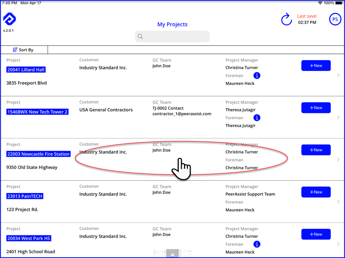The width and height of the screenshot is (345, 258).
Task: Click contractor_1@peerassist.com email
Action: 182,114
